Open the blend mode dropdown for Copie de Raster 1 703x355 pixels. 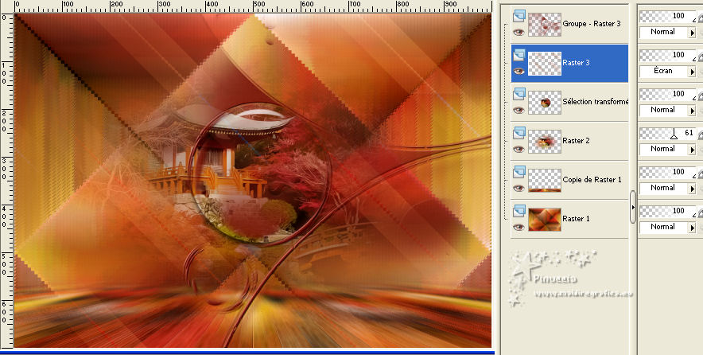(x=667, y=189)
